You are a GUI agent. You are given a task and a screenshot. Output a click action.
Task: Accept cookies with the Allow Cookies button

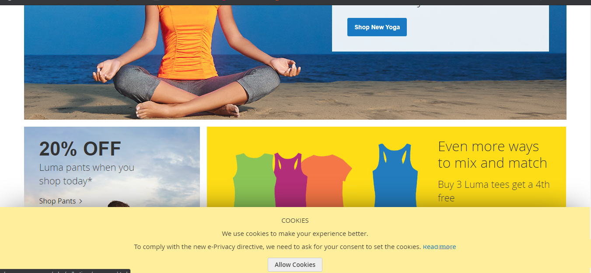295,265
